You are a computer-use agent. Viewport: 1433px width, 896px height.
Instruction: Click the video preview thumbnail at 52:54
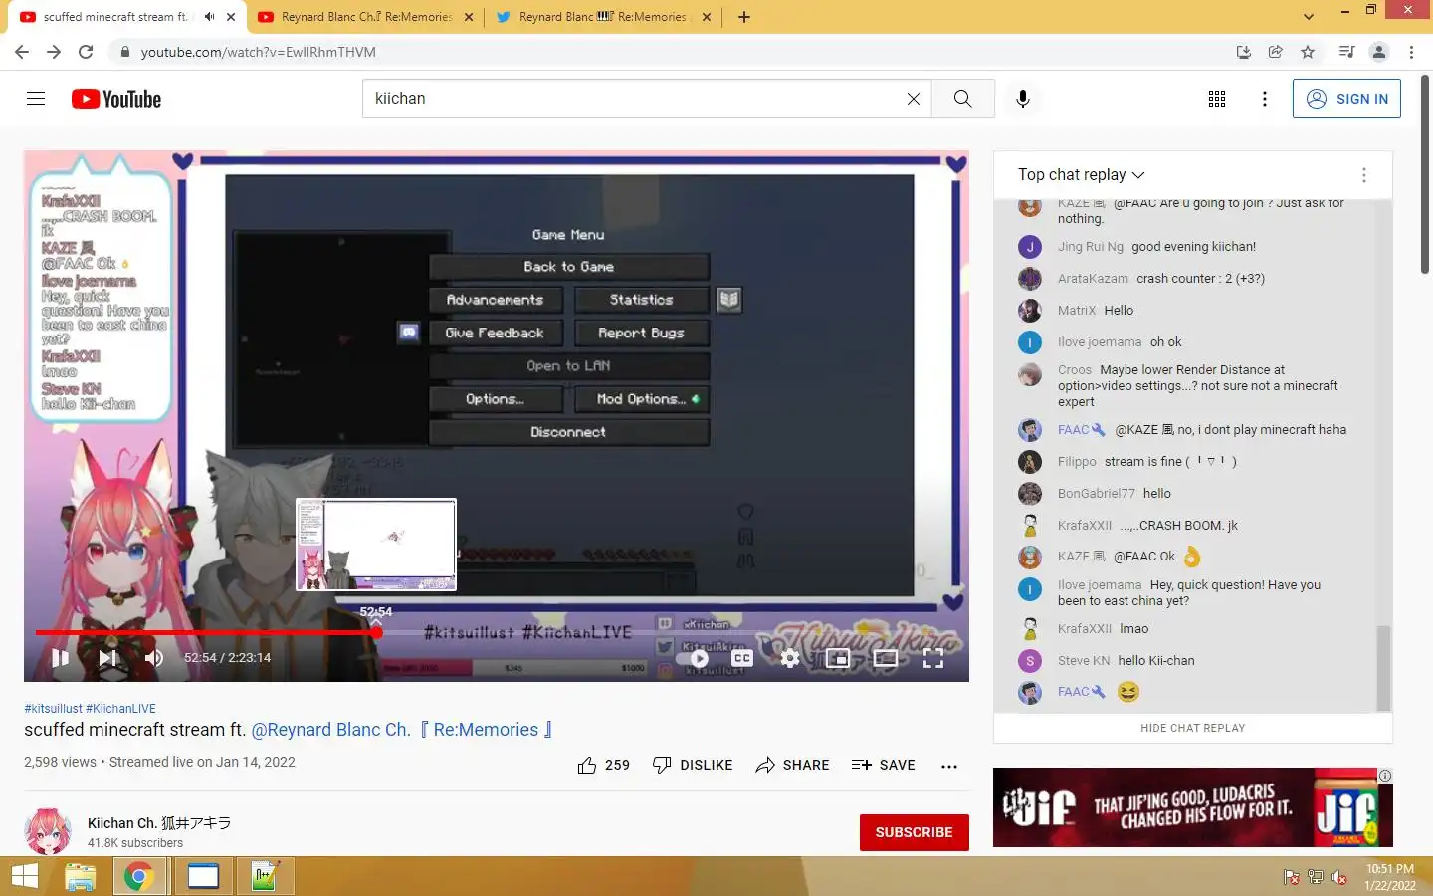(376, 545)
